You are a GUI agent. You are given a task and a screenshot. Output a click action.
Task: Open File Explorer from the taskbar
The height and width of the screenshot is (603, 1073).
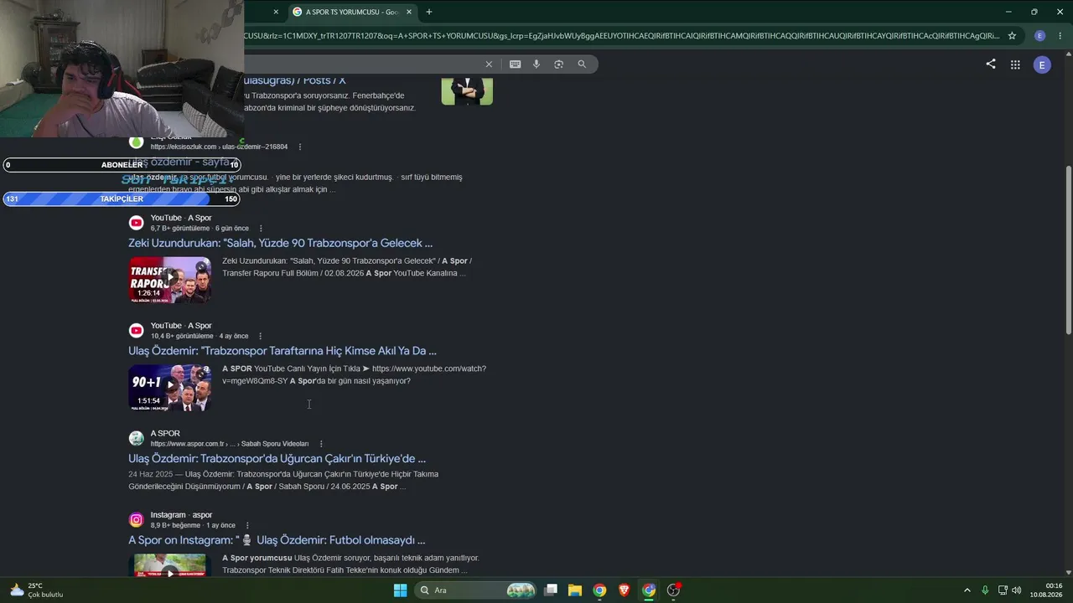575,590
